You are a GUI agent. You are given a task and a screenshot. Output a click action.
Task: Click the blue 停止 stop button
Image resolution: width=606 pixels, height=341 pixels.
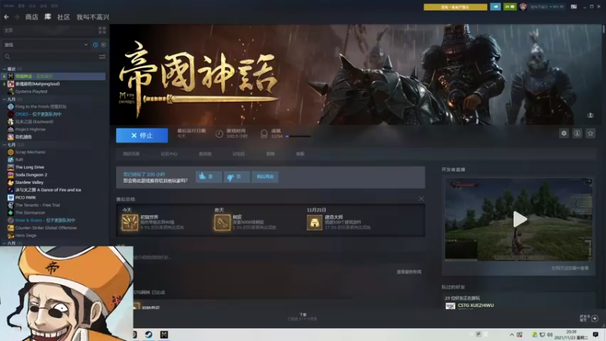tap(142, 136)
